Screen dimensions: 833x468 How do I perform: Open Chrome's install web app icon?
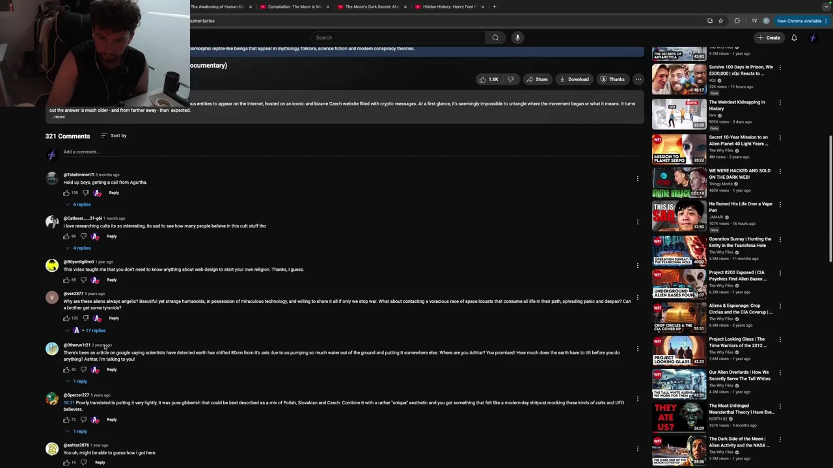pyautogui.click(x=710, y=21)
